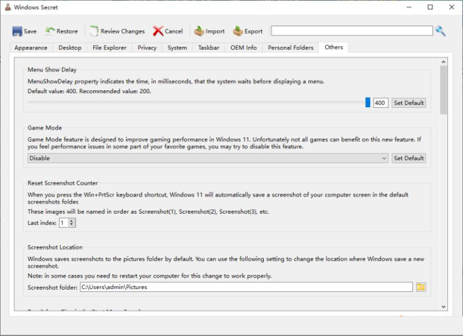Click the Windows Secret app icon in title bar
Image resolution: width=463 pixels, height=336 pixels.
pos(8,7)
